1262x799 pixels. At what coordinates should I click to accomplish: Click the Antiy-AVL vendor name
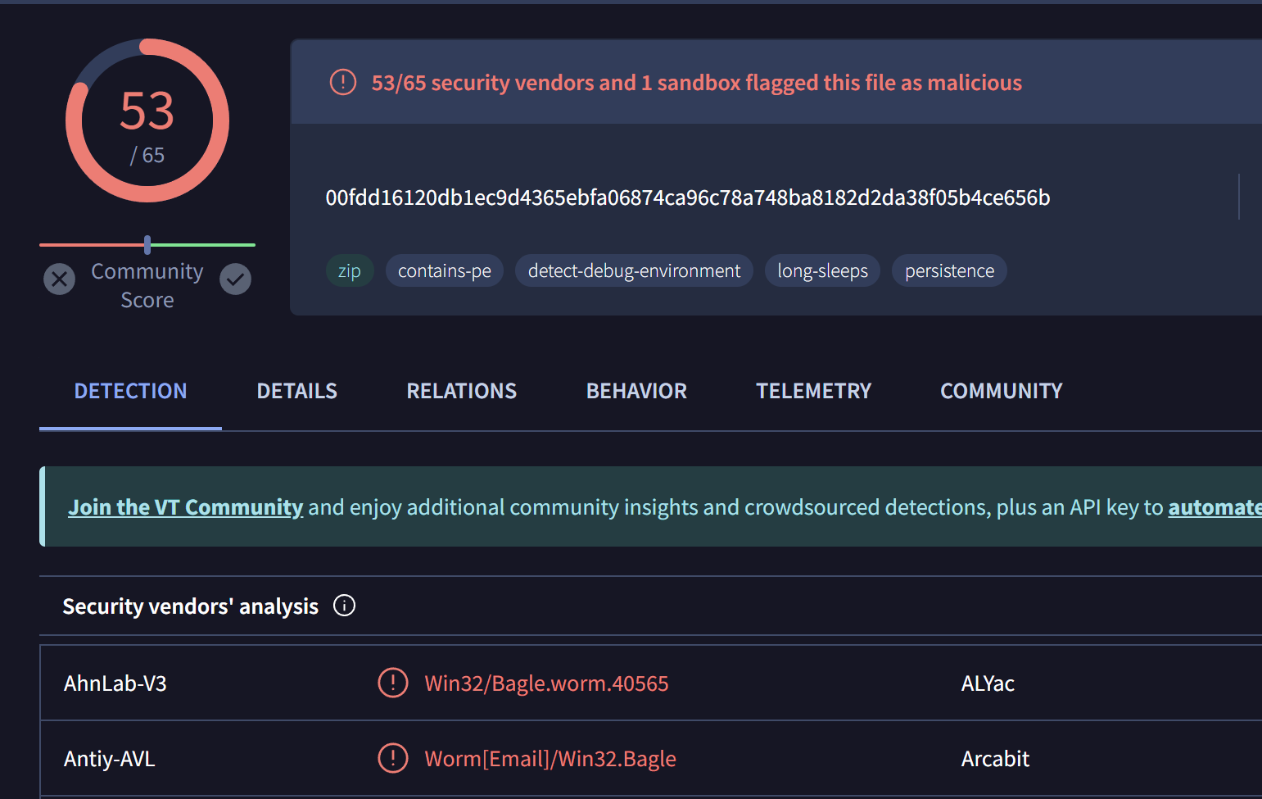coord(110,759)
